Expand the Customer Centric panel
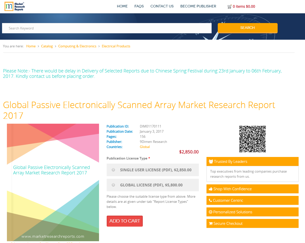 pyautogui.click(x=253, y=200)
